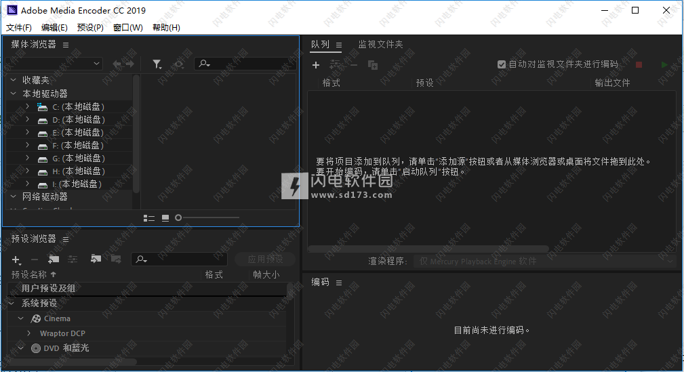The width and height of the screenshot is (684, 372).
Task: Collapse the 网络驱动器 node
Action: (14, 197)
